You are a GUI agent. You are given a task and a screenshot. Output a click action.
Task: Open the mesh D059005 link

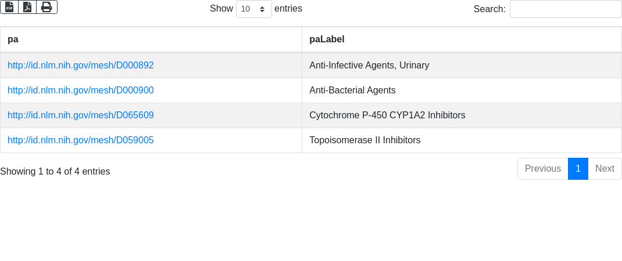[x=80, y=140]
